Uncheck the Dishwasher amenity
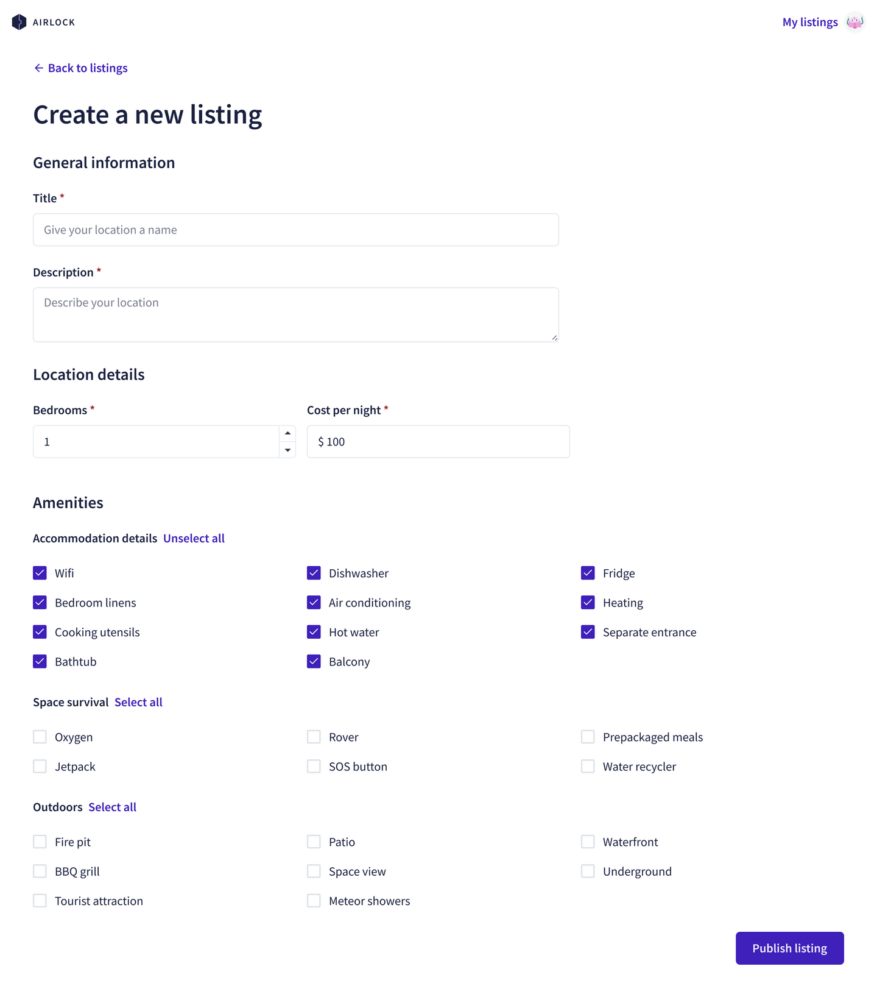 click(x=314, y=573)
